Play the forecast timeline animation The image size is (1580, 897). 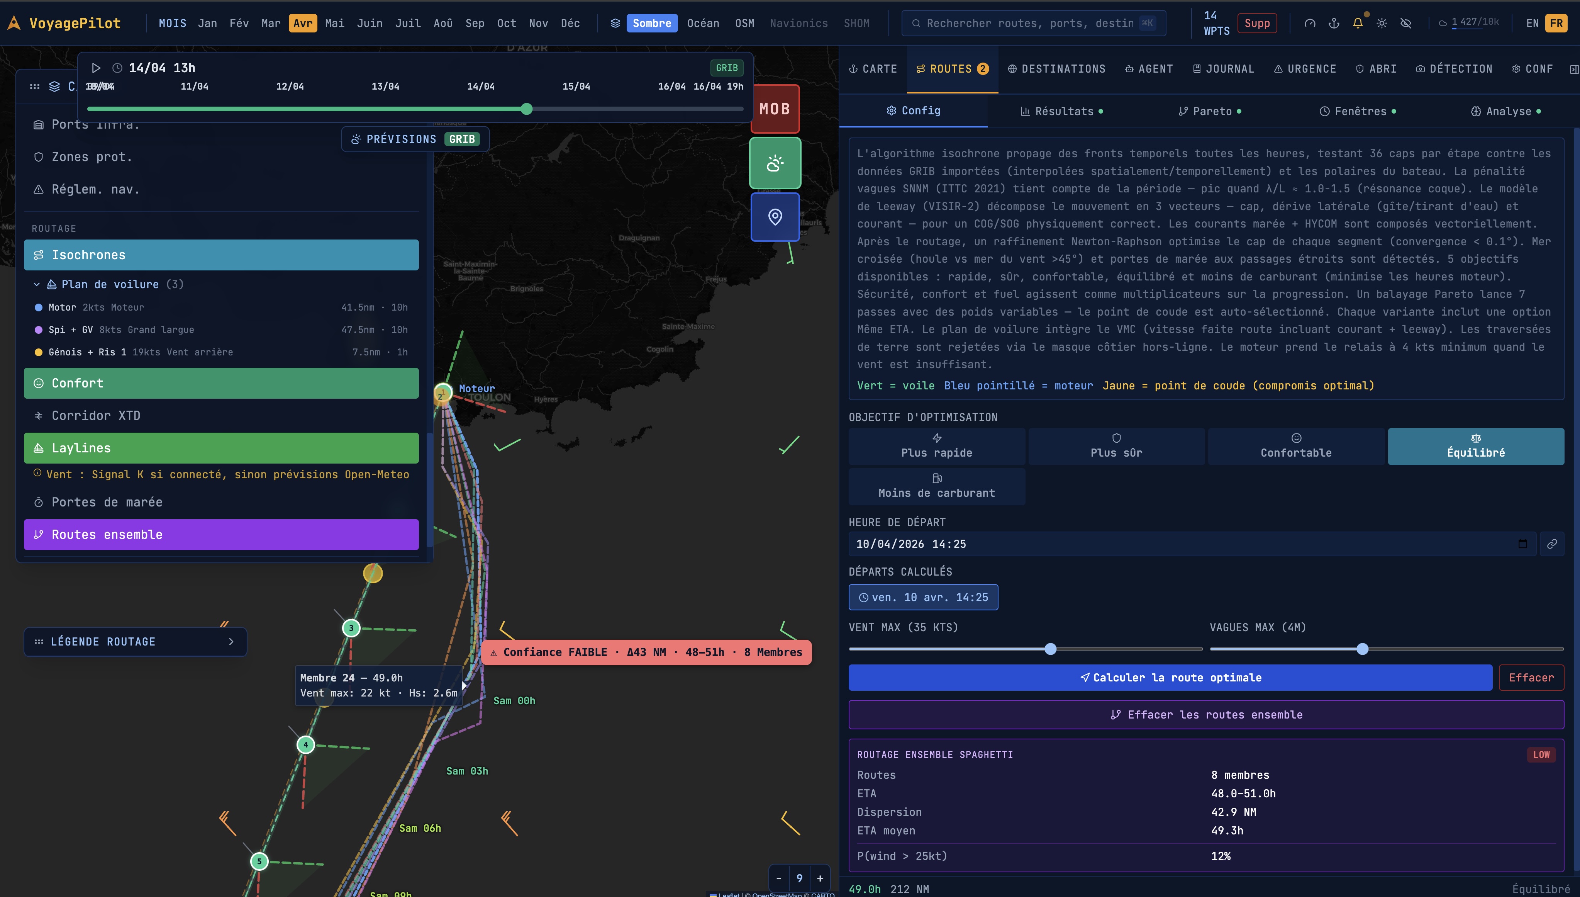click(96, 68)
